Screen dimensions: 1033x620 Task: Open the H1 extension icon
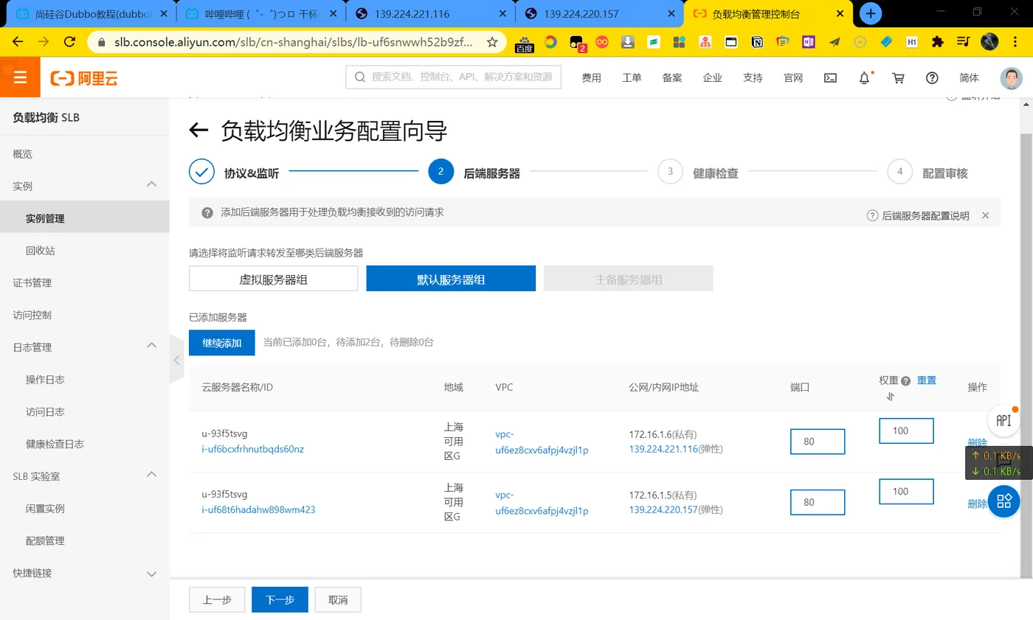click(x=912, y=42)
